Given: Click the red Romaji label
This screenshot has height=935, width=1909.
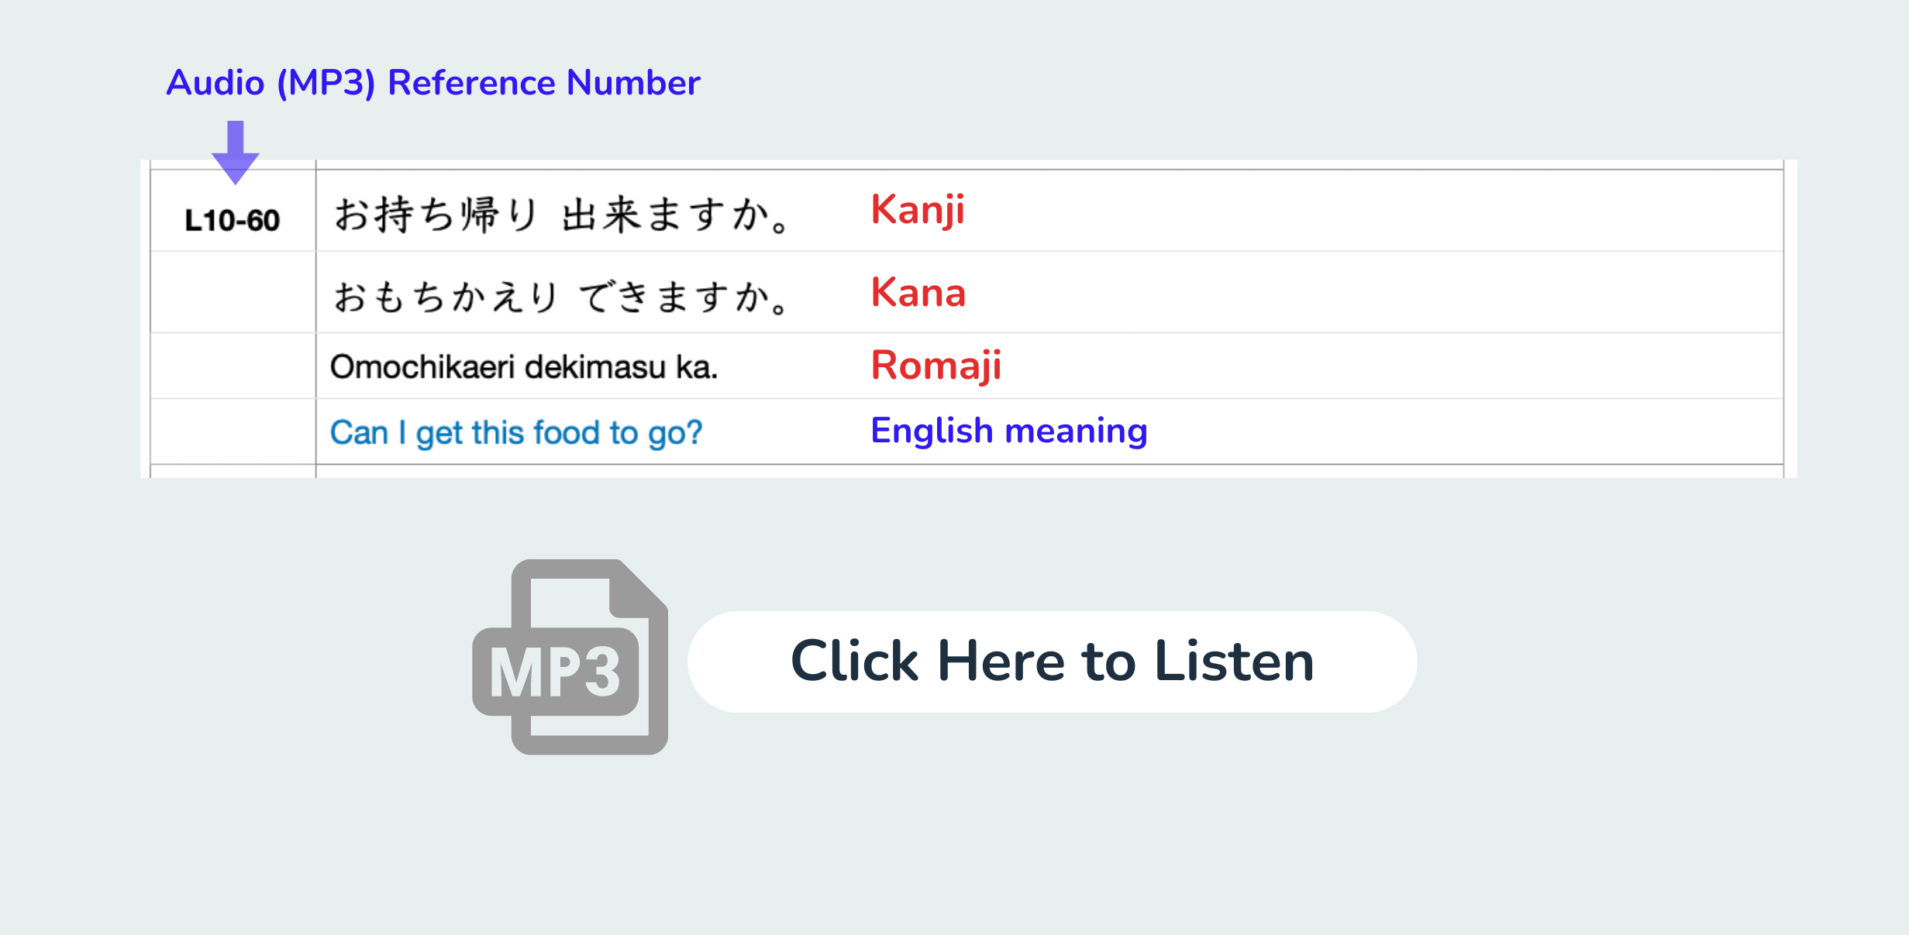Looking at the screenshot, I should pos(936,366).
